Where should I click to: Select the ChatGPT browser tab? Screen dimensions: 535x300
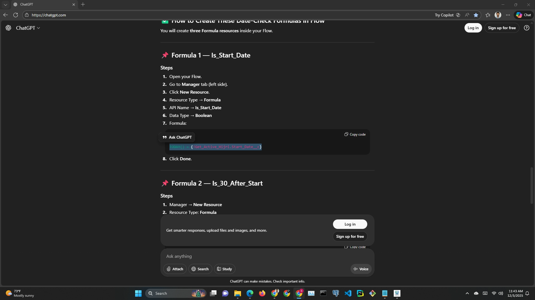pos(42,4)
